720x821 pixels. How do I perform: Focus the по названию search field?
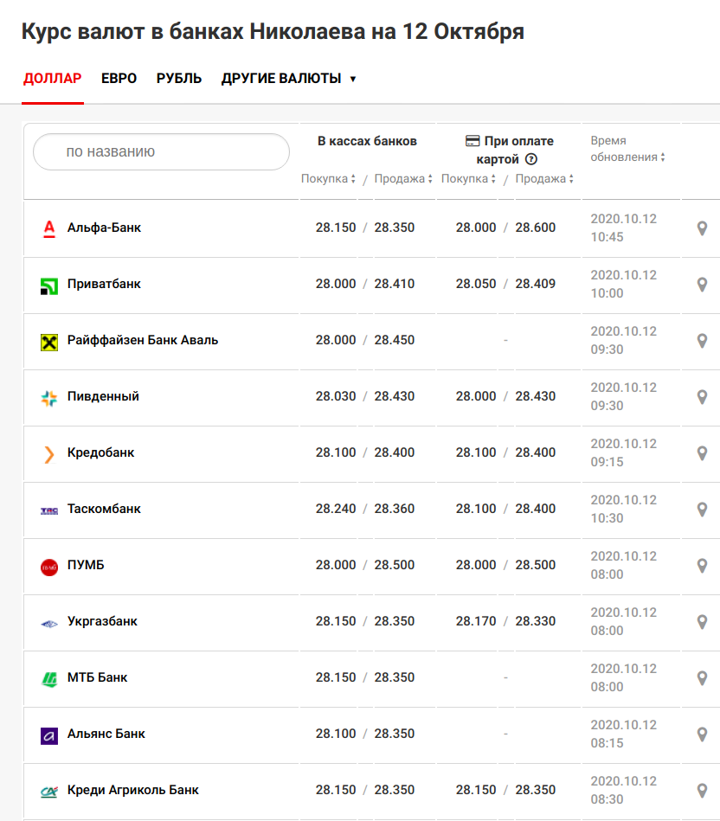[161, 152]
